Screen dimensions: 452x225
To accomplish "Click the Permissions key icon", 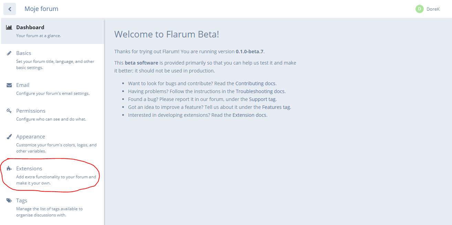I will pyautogui.click(x=9, y=111).
